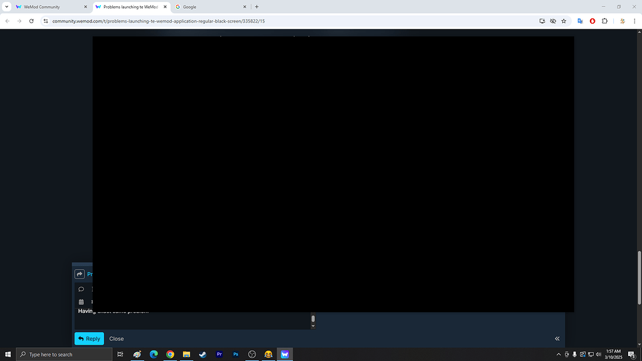Viewport: 642px width, 361px height.
Task: Click the red O ad blocker extension icon
Action: (592, 21)
